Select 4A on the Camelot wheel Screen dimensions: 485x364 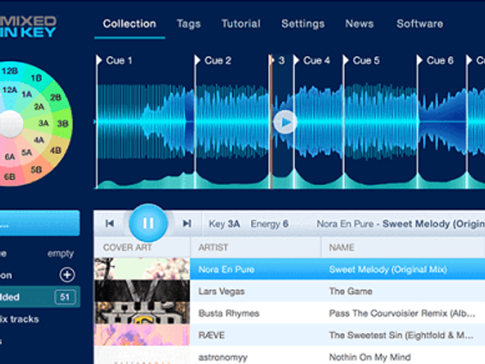pos(39,141)
